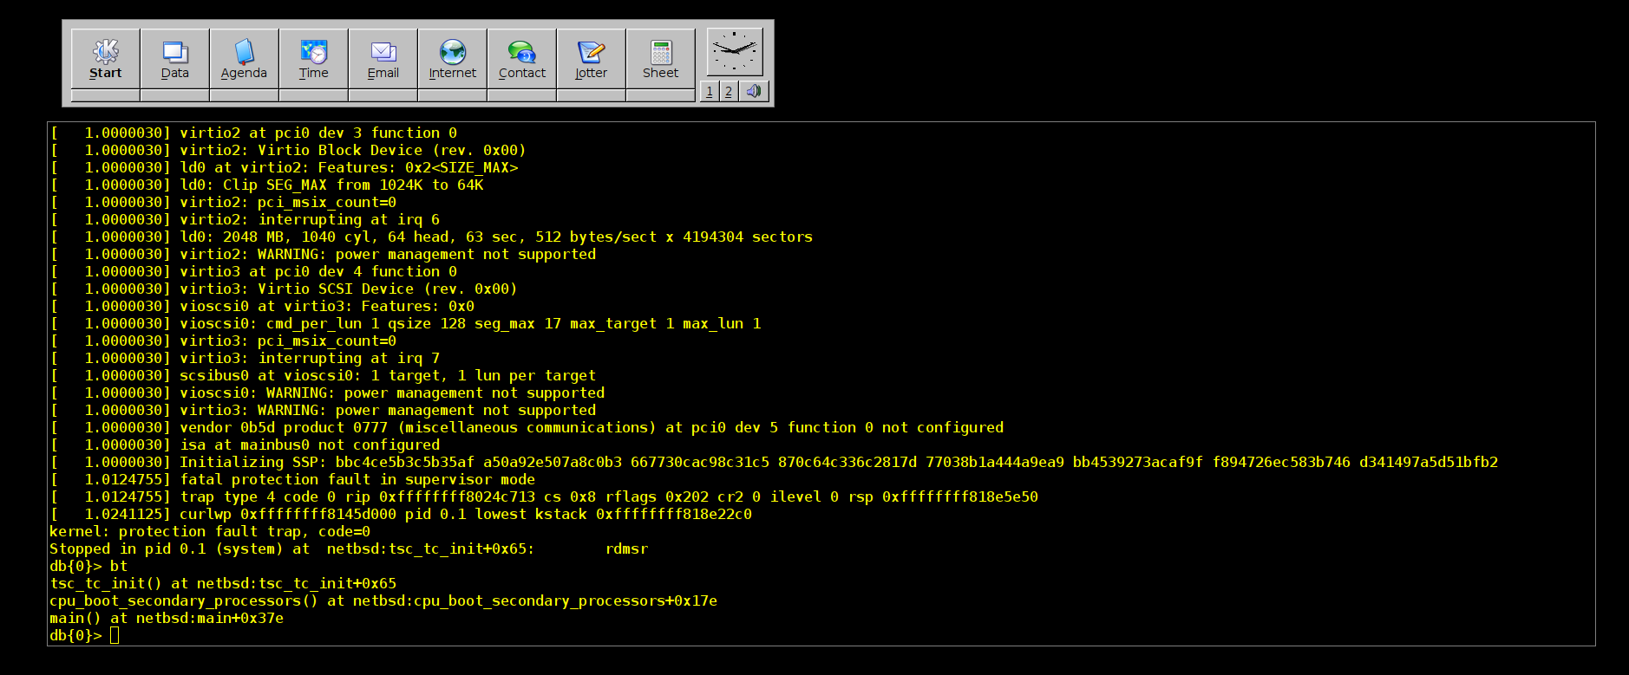Switch to virtual desktop 1
The image size is (1629, 675).
coord(710,91)
